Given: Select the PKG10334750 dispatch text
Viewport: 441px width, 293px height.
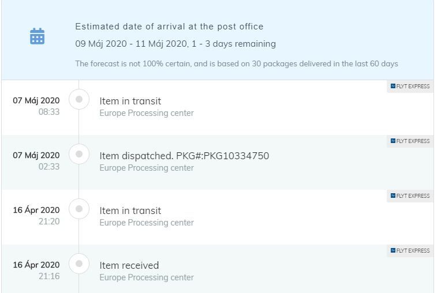Looking at the screenshot, I should click(184, 156).
